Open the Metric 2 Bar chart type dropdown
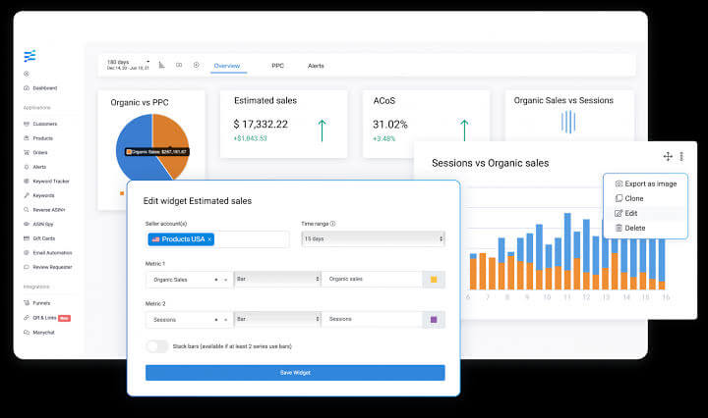 click(x=277, y=319)
